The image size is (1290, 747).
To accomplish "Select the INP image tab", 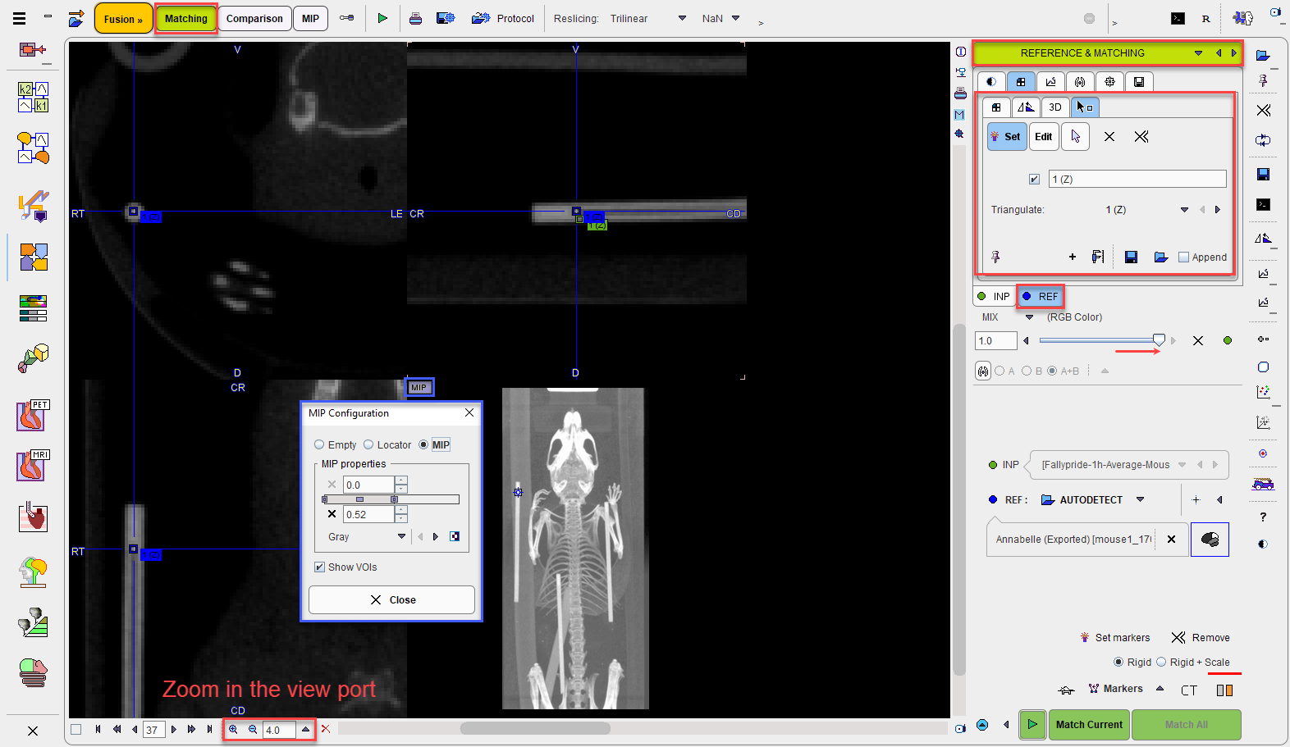I will (995, 296).
